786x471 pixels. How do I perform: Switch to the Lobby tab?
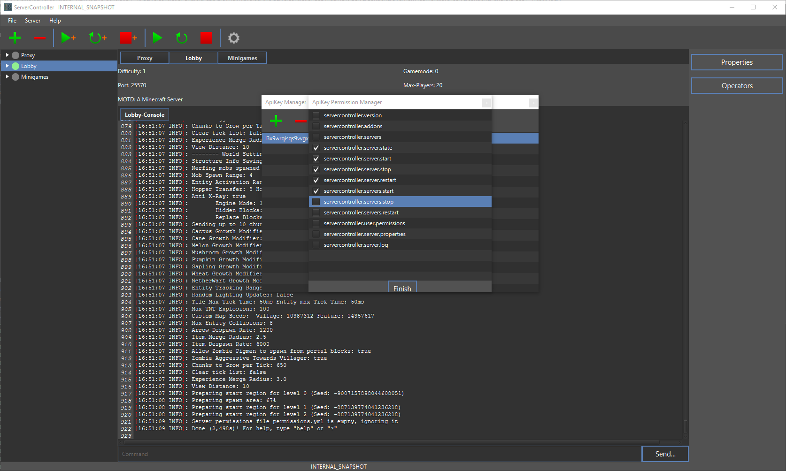coord(193,58)
